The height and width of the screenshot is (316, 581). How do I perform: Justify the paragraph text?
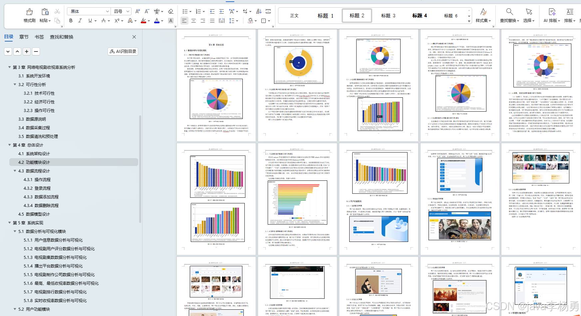(212, 21)
